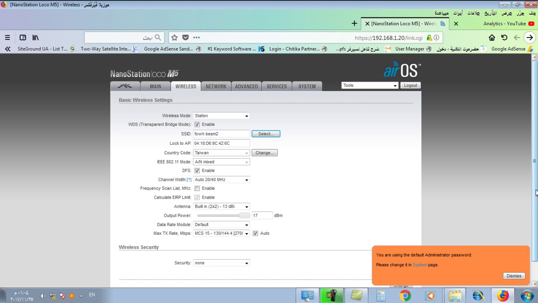Click the browser vertical scrollbar
Image resolution: width=538 pixels, height=303 pixels.
(x=535, y=162)
